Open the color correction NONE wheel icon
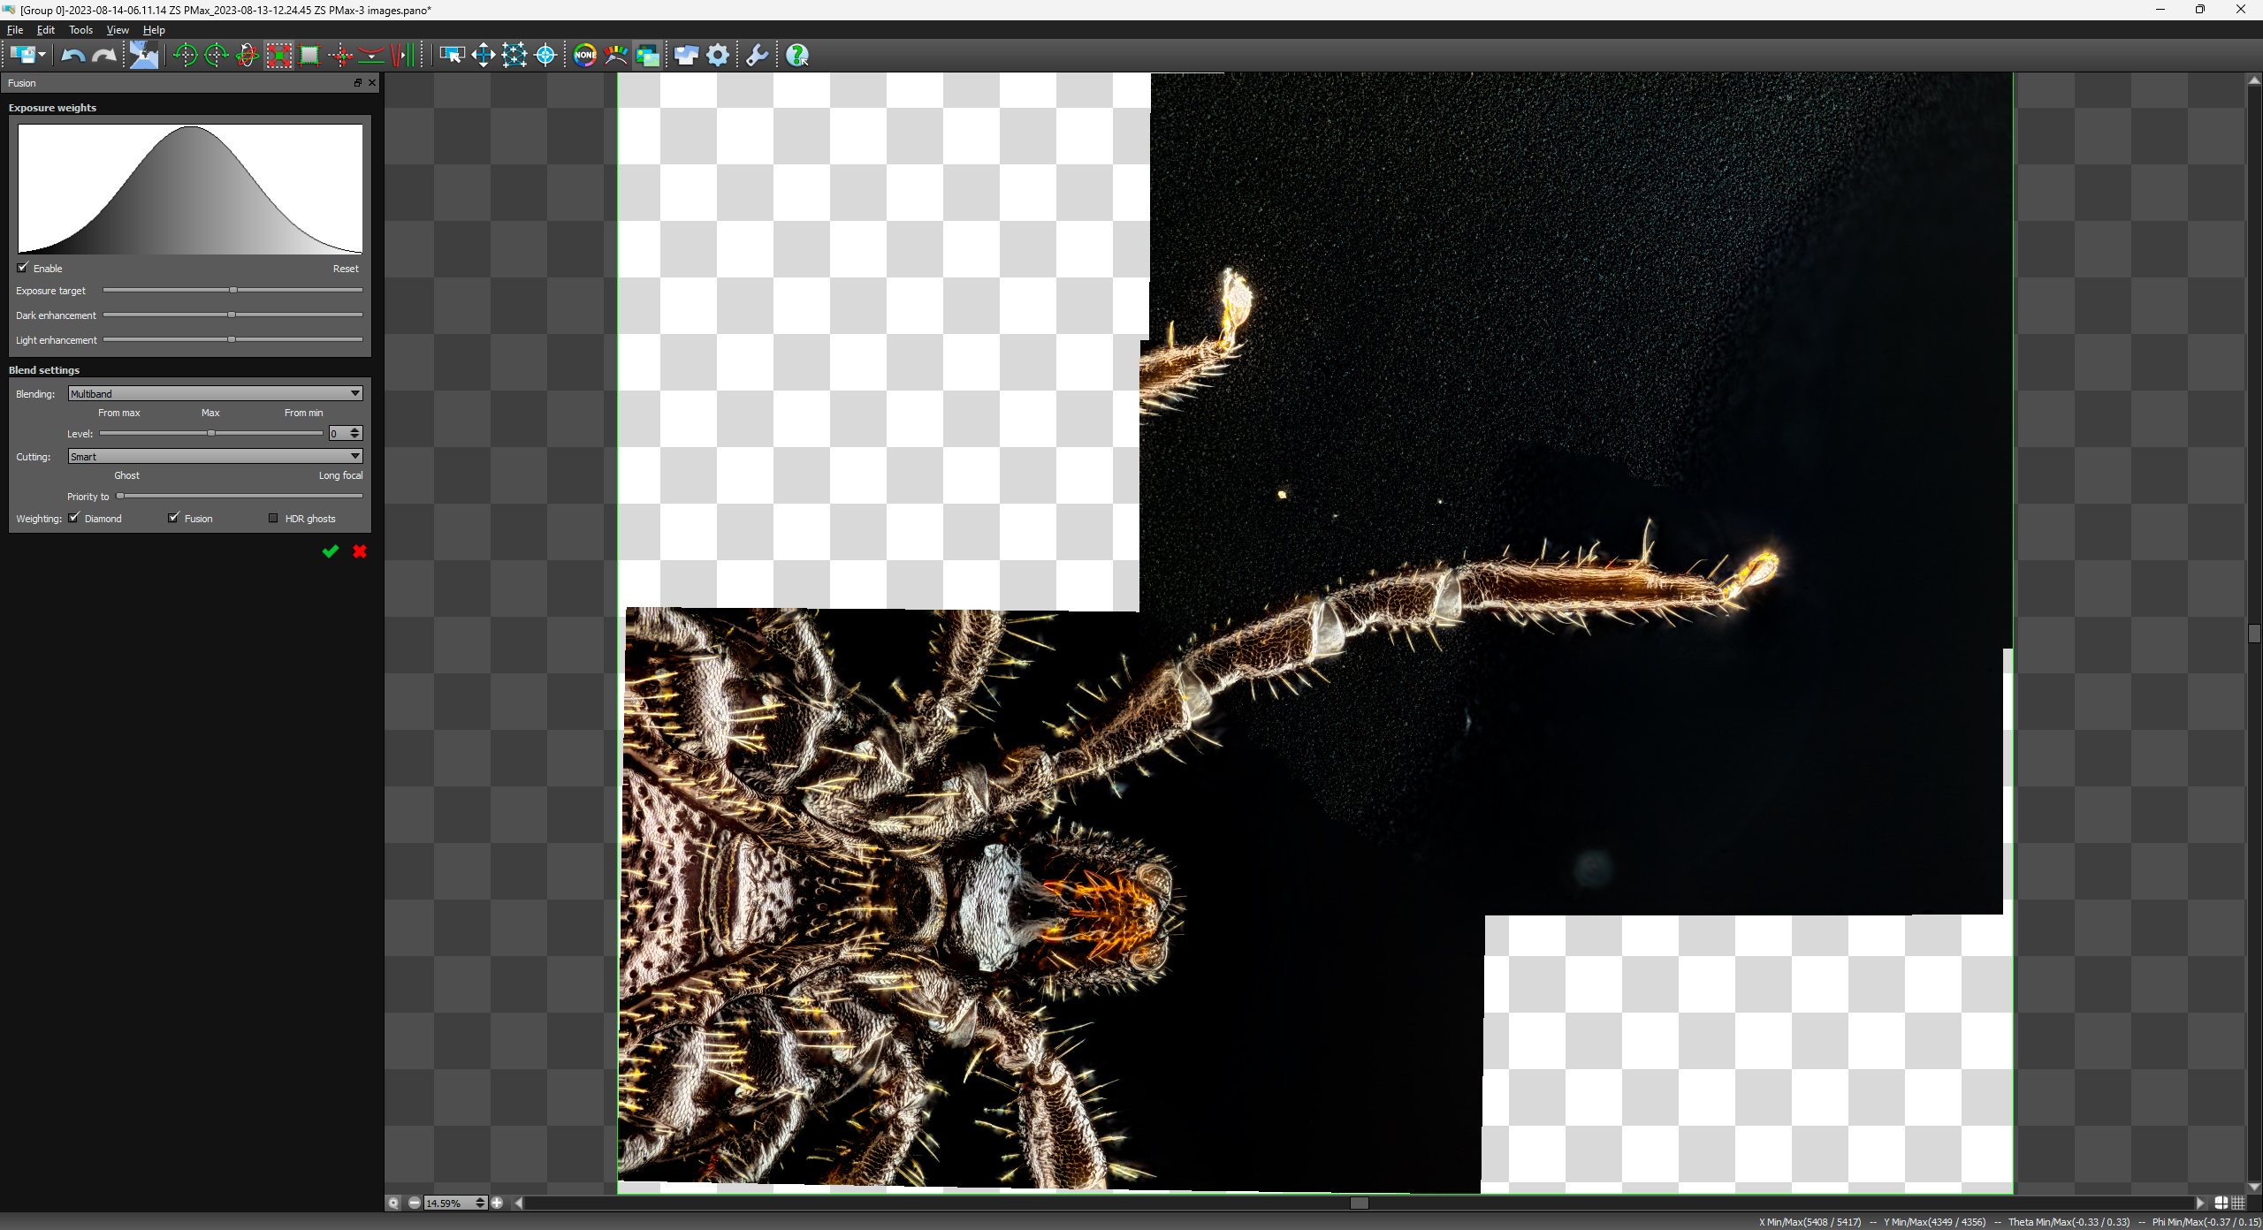Screen dimensions: 2263x1230 [584, 55]
